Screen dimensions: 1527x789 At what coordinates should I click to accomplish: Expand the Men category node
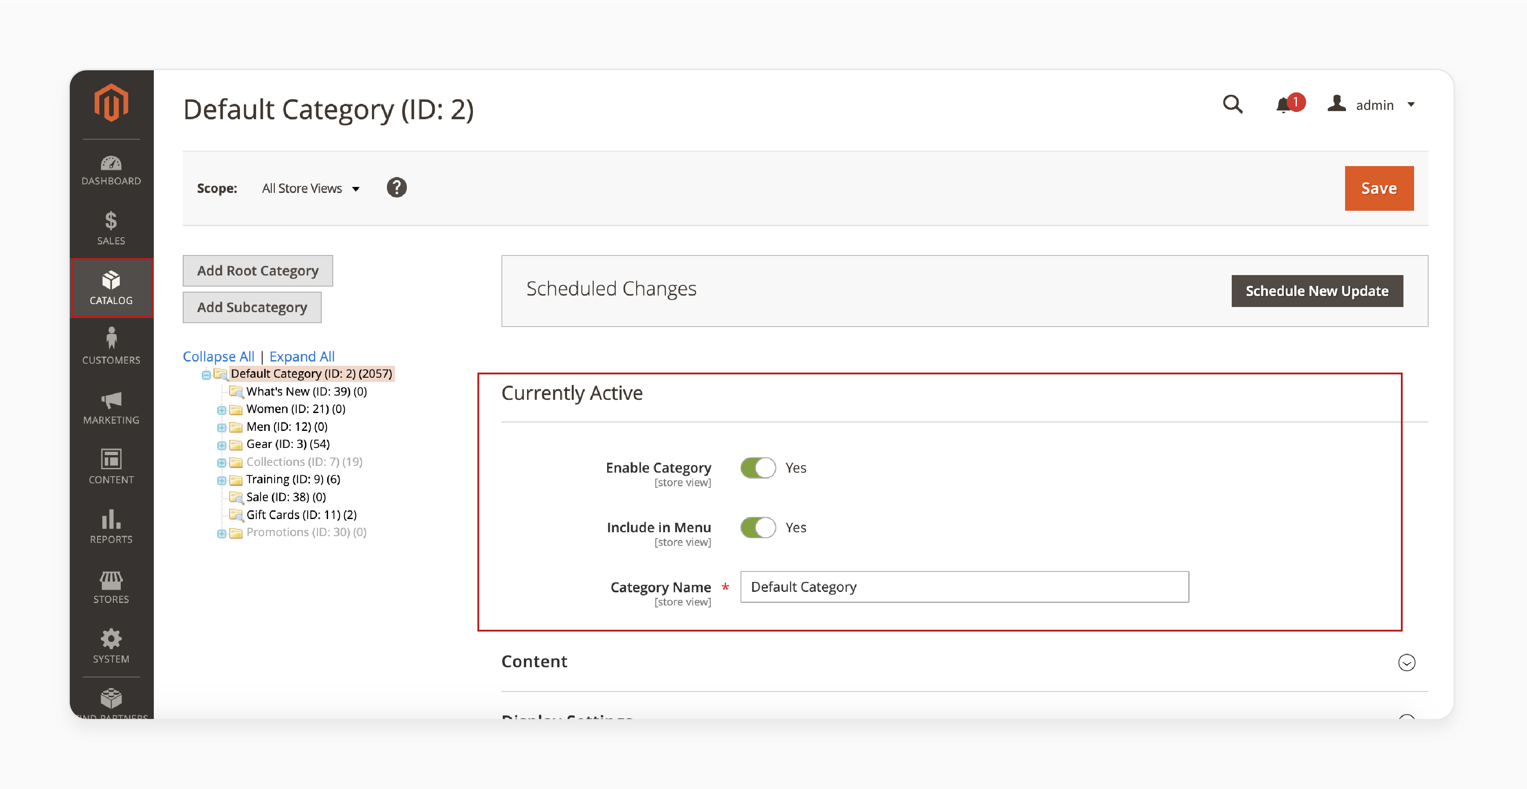click(221, 427)
